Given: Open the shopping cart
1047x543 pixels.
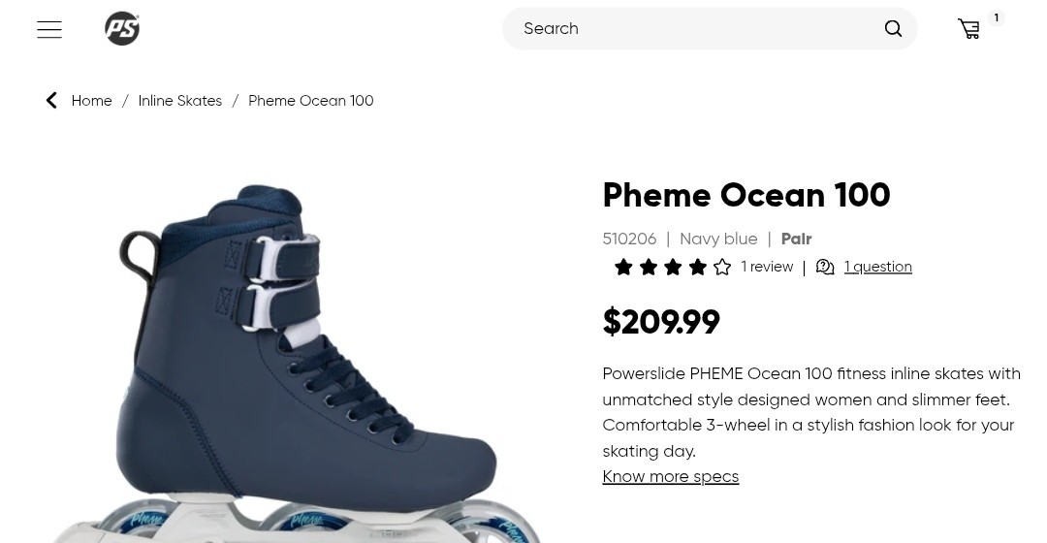Looking at the screenshot, I should click(x=968, y=29).
